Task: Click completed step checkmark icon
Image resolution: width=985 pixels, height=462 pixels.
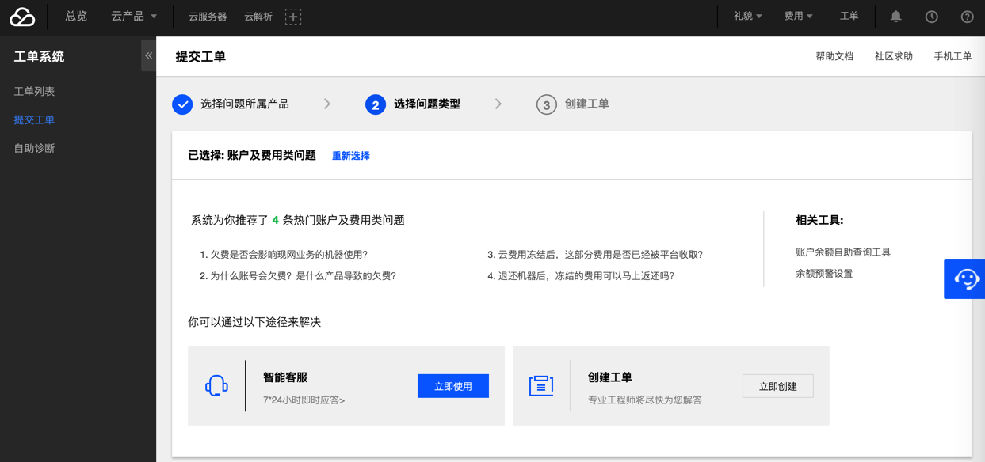Action: pyautogui.click(x=182, y=104)
